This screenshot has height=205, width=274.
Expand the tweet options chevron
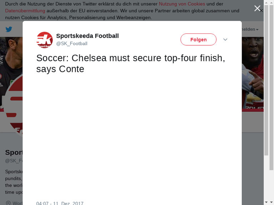[225, 40]
